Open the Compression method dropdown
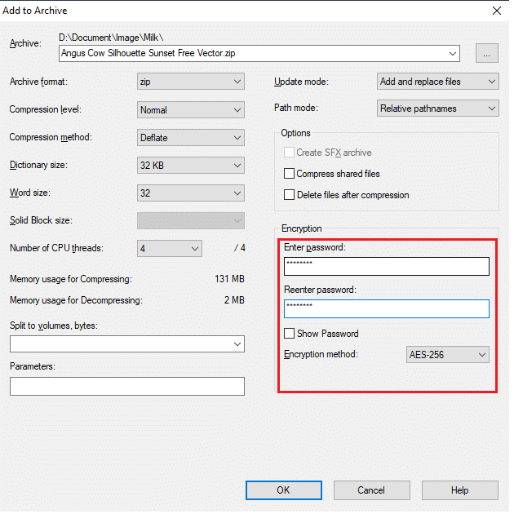The image size is (514, 514). point(191,137)
